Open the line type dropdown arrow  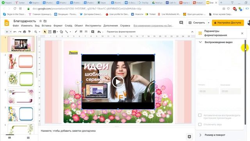[x=70, y=32]
